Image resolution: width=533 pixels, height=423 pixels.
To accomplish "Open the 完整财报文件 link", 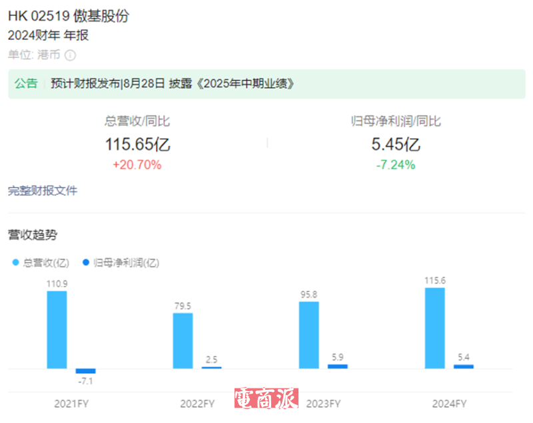I will (x=43, y=191).
